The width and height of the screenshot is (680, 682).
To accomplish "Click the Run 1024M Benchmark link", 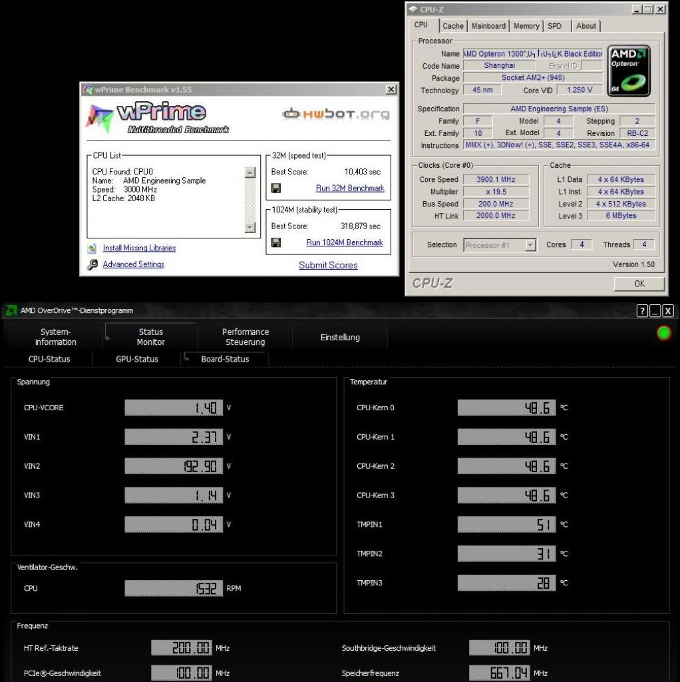I will pyautogui.click(x=345, y=242).
